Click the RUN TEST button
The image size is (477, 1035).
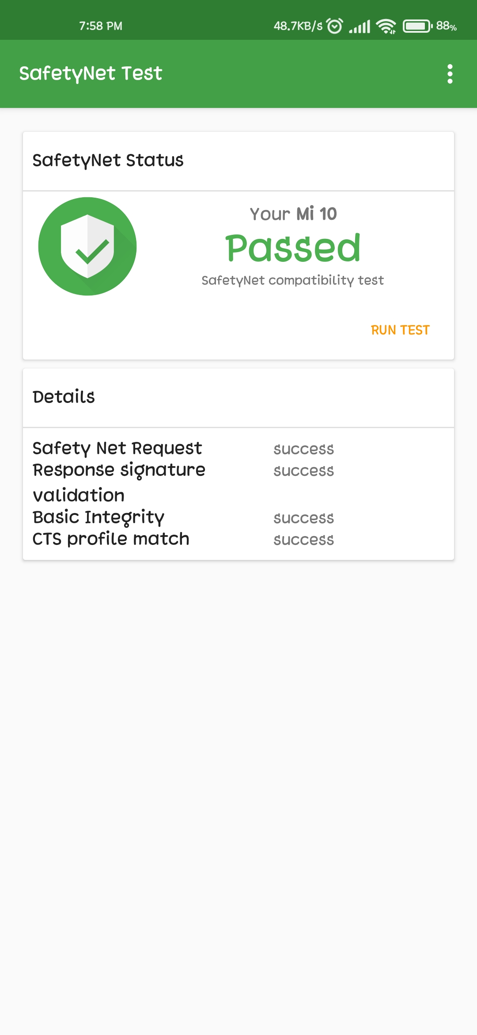coord(400,330)
